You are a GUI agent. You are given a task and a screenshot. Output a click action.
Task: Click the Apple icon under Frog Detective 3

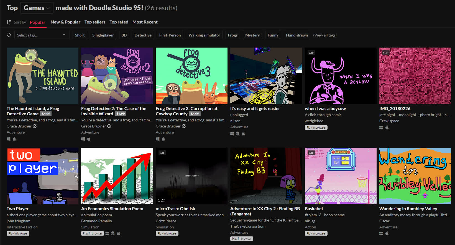pos(163,139)
